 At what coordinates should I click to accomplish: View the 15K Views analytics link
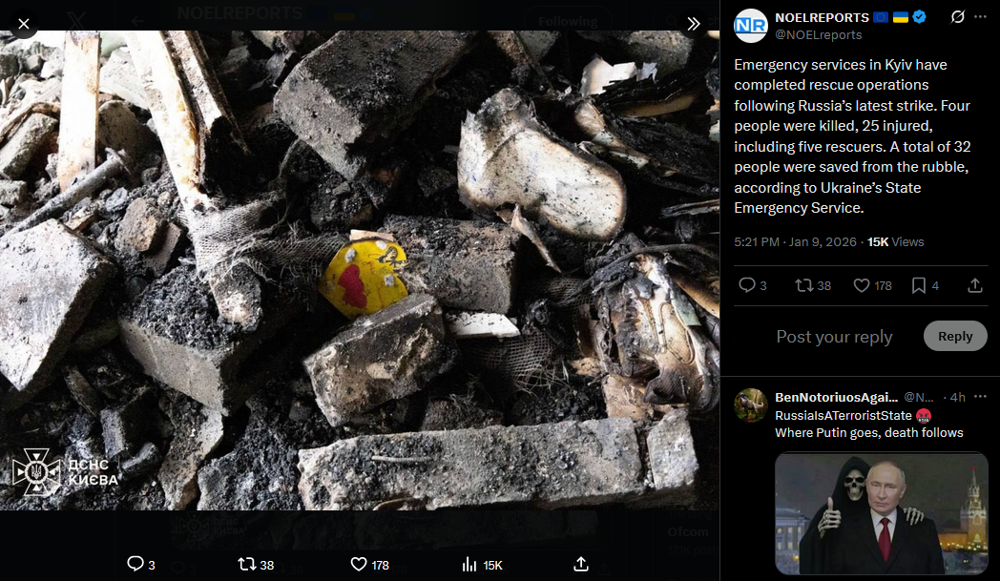click(x=895, y=241)
